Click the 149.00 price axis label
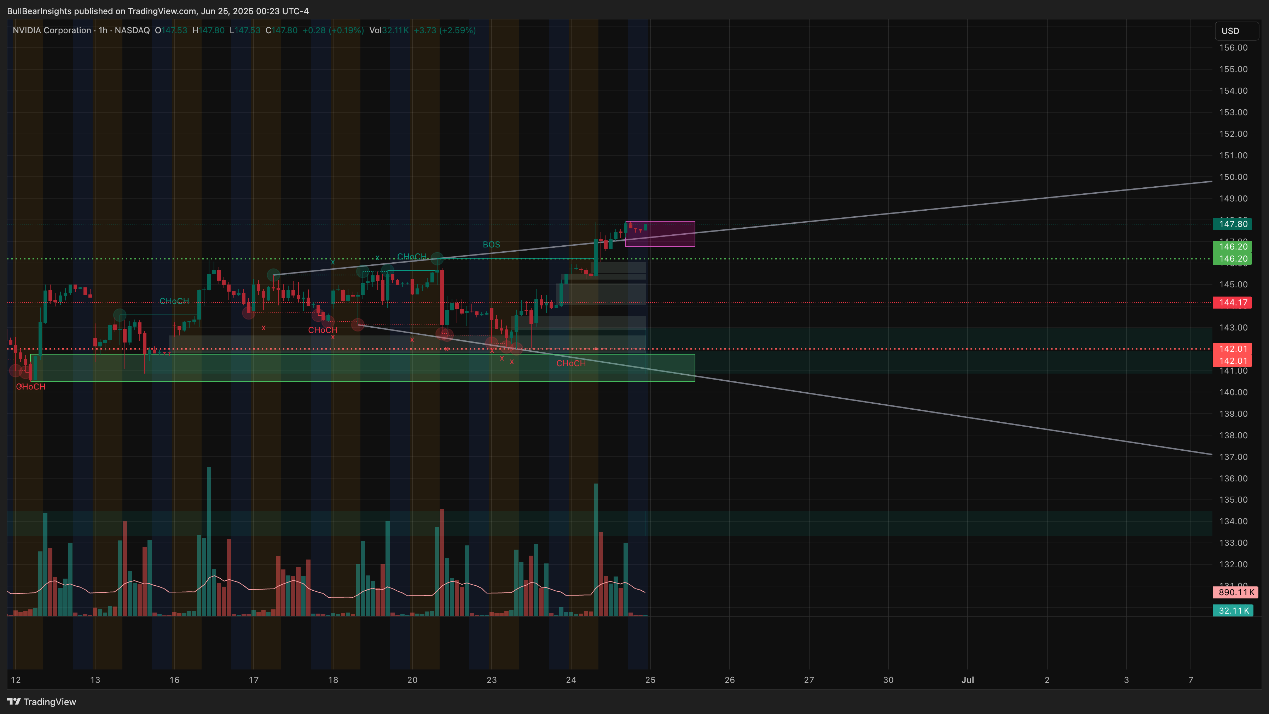 (1233, 199)
